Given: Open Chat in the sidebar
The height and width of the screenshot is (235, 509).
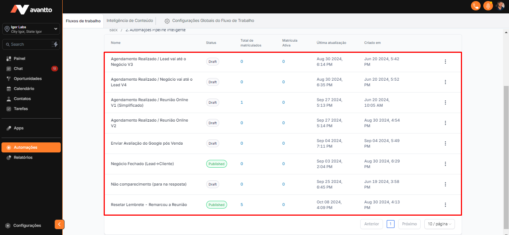Looking at the screenshot, I should click(x=18, y=68).
